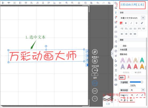Viewport: 148px width, 108px height.
Task: Click the copy icon in top toolbar
Action: coord(85,3)
